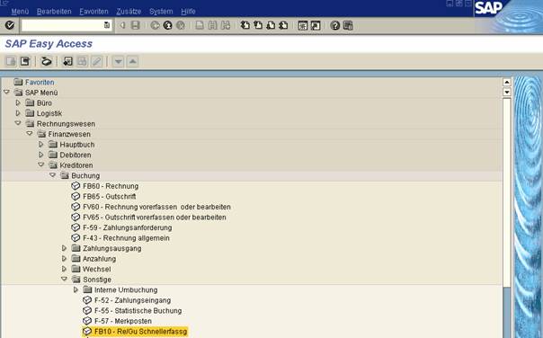Select FB60 - Rechnung transaction
This screenshot has height=338, width=543.
(111, 186)
